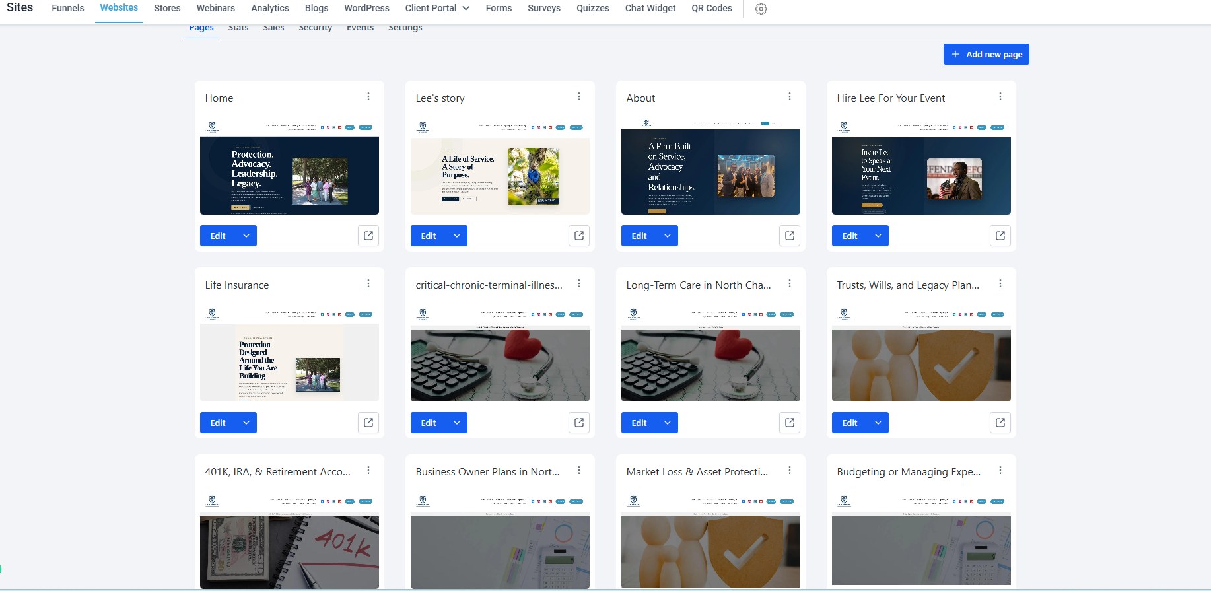The height and width of the screenshot is (591, 1211).
Task: Click Edit button for Long-Term Care page
Action: [x=639, y=423]
